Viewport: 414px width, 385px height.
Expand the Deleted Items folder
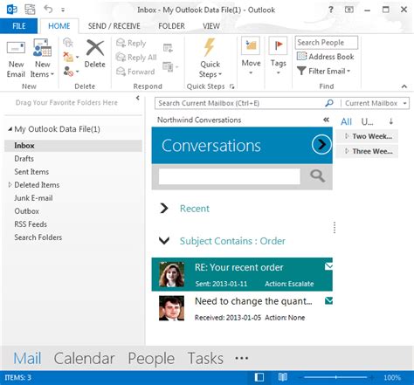coord(10,185)
